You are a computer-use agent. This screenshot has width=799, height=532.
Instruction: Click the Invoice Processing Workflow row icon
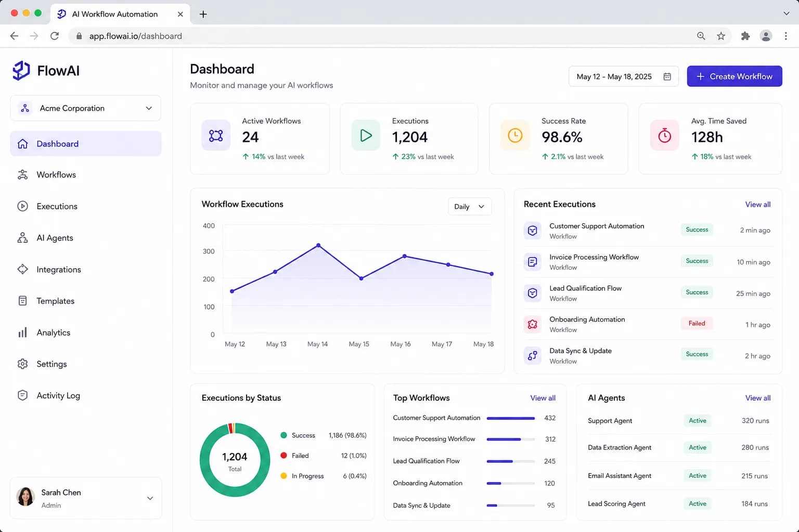click(x=533, y=262)
